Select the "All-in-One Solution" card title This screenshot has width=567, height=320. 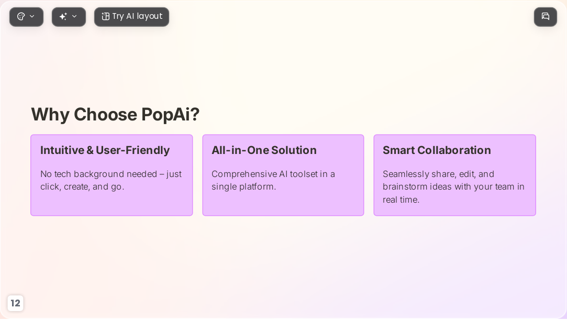(x=264, y=150)
